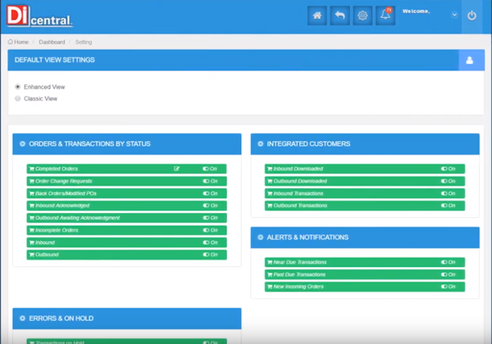Expand the Welcome user dropdown arrow
The width and height of the screenshot is (492, 344).
454,16
